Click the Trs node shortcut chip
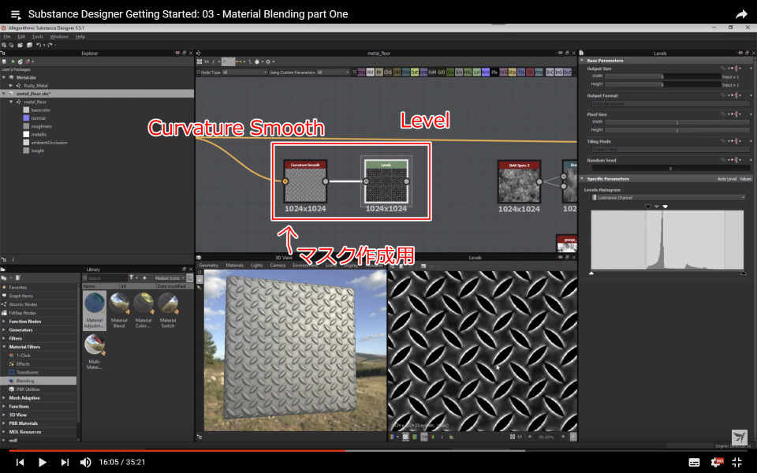This screenshot has width=757, height=473. pyautogui.click(x=521, y=73)
